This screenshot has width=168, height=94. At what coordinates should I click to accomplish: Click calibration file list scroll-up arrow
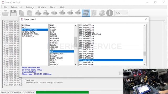click(145, 26)
